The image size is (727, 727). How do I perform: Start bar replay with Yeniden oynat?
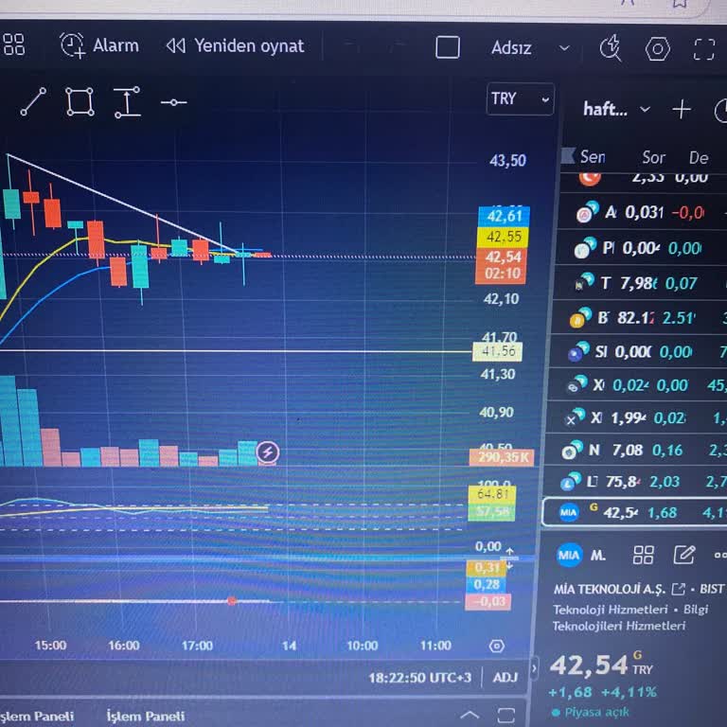236,45
